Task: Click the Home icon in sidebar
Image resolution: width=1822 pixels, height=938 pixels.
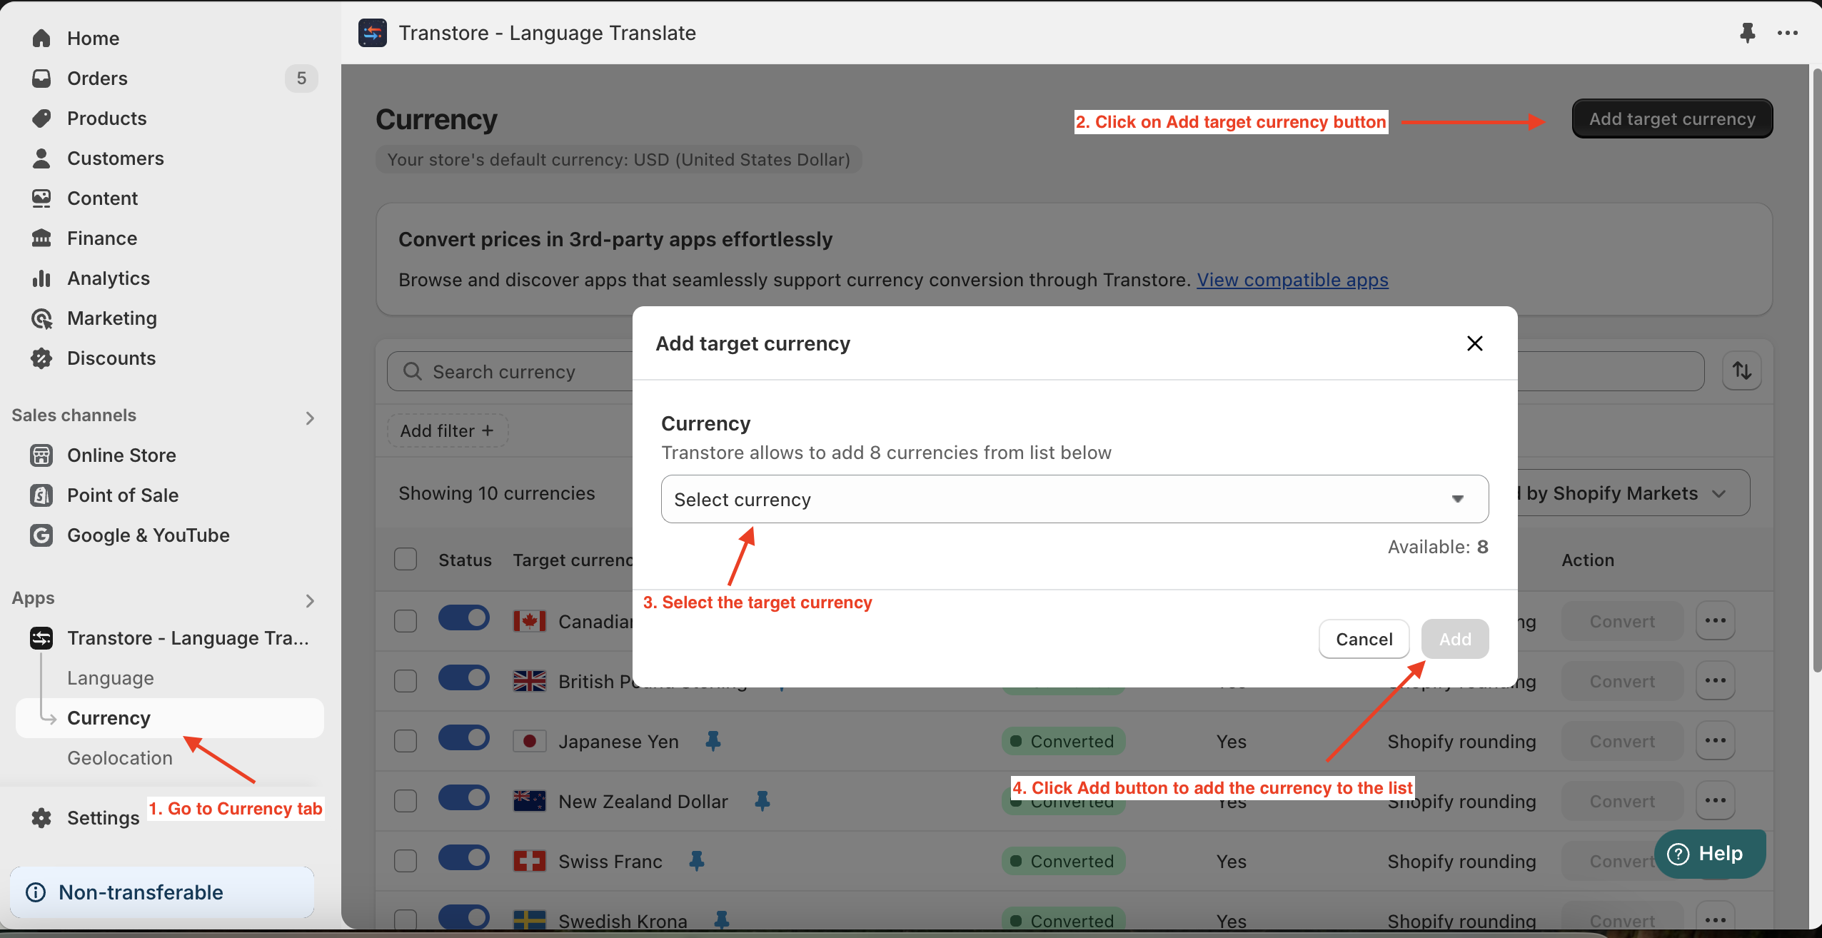Action: (x=41, y=38)
